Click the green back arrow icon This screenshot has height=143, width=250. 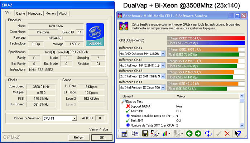point(189,134)
